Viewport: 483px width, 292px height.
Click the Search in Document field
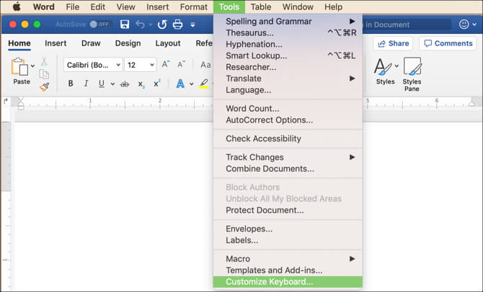407,25
